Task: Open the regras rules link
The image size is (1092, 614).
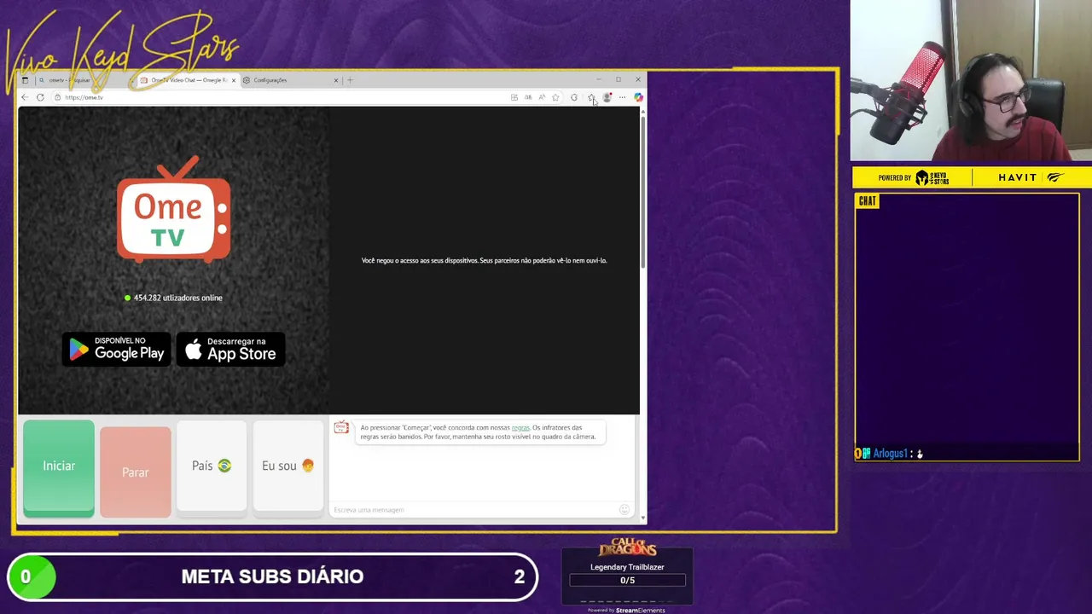Action: click(520, 427)
